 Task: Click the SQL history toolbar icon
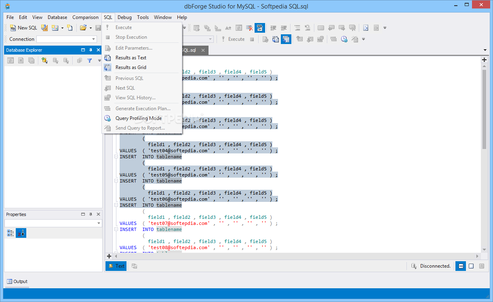[320, 39]
